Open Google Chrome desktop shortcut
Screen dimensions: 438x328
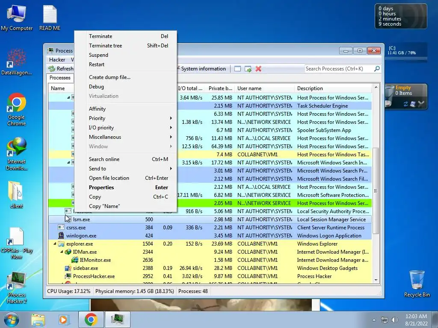pos(17,110)
